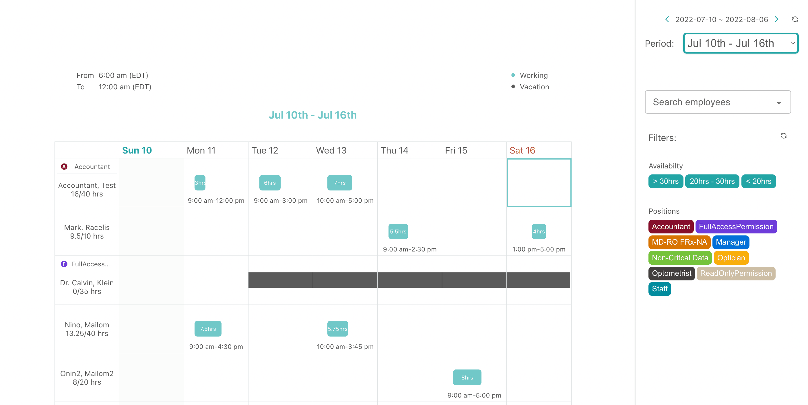Toggle the '> 30hrs' availability filter
Screen dimensions: 808x405
(x=666, y=181)
